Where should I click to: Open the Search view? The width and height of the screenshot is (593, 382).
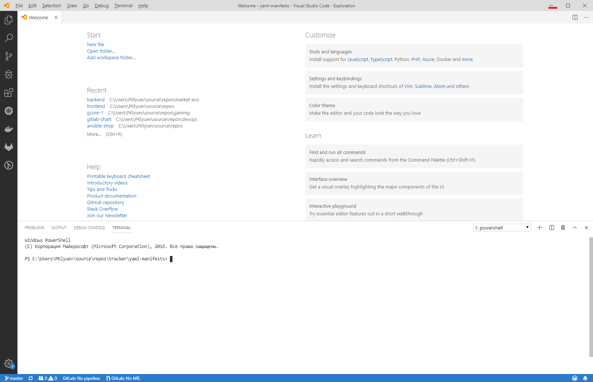(x=8, y=38)
